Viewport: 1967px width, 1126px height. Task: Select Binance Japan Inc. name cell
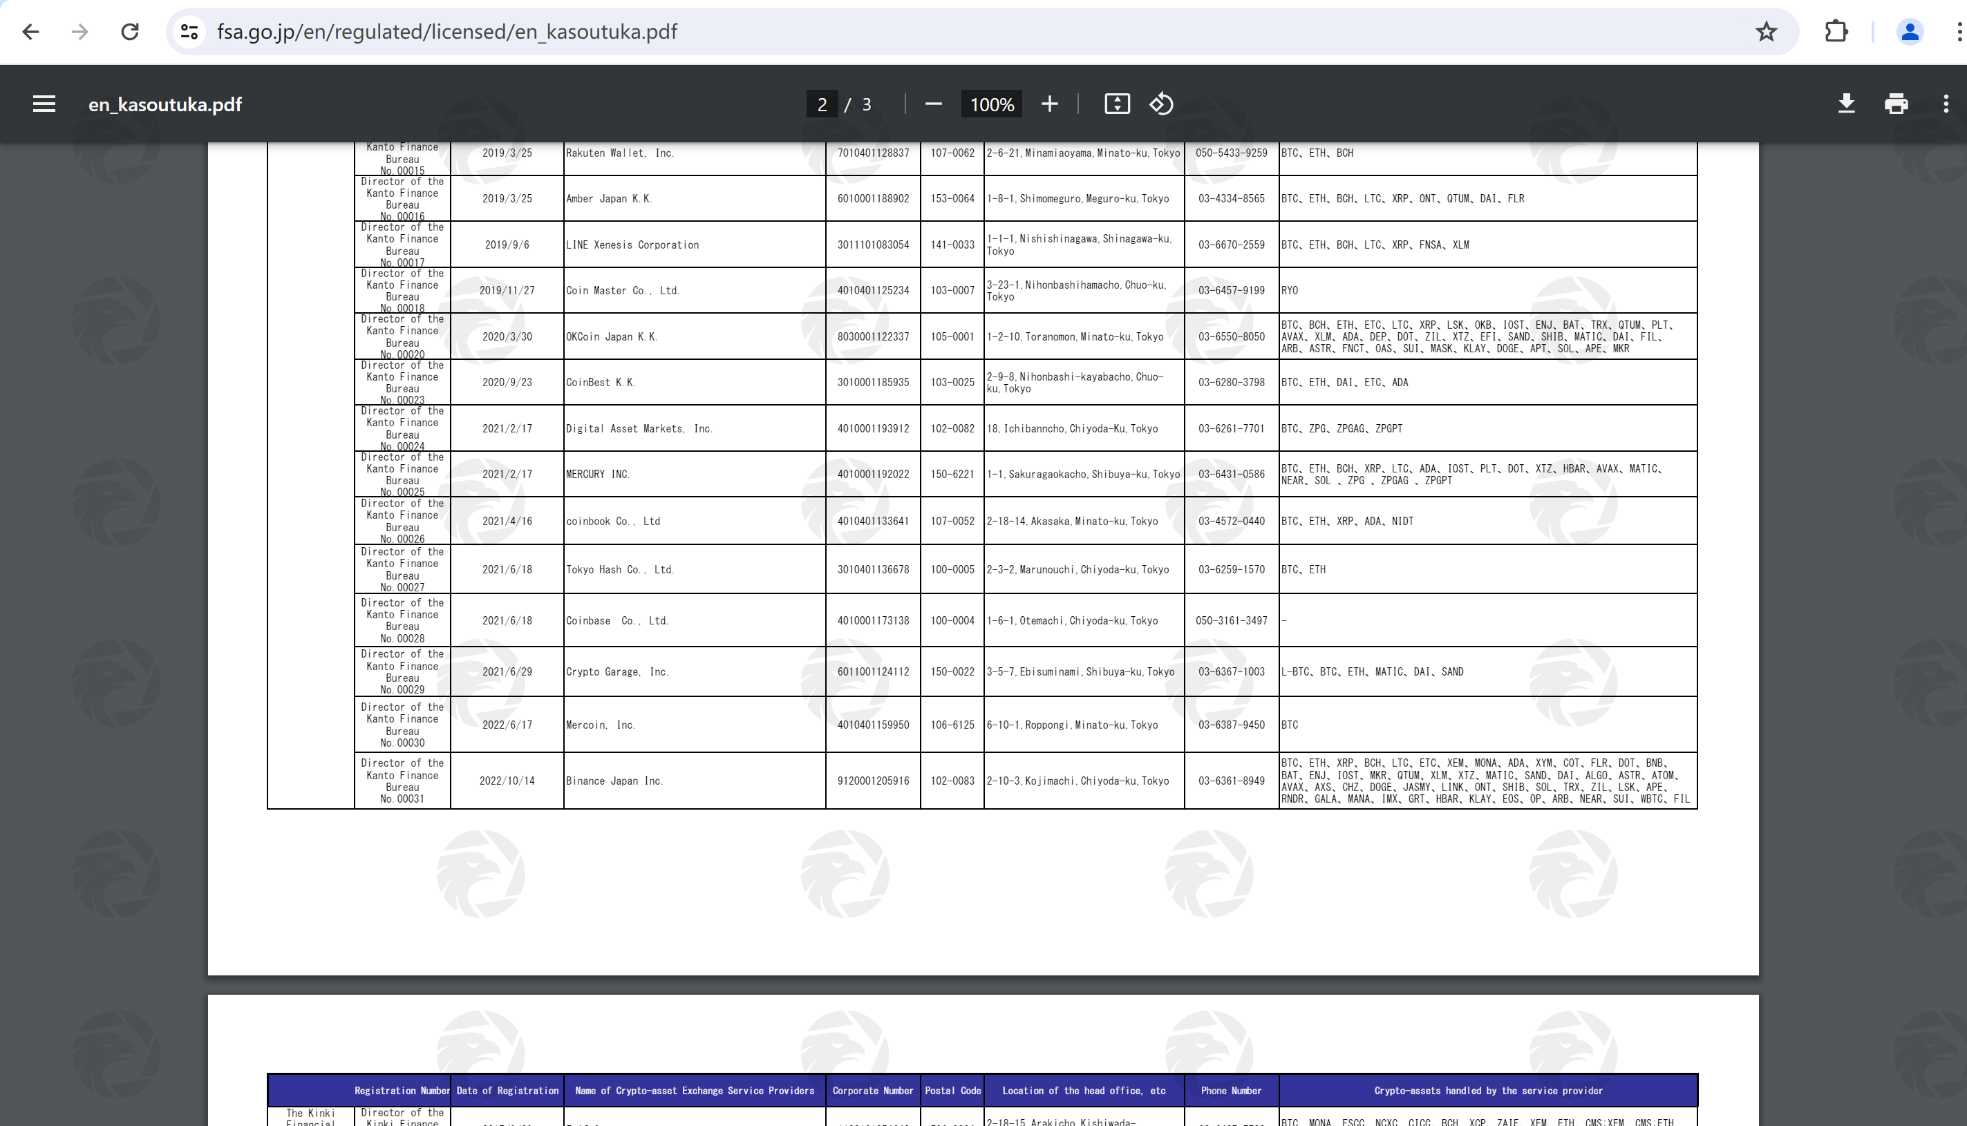pos(695,781)
